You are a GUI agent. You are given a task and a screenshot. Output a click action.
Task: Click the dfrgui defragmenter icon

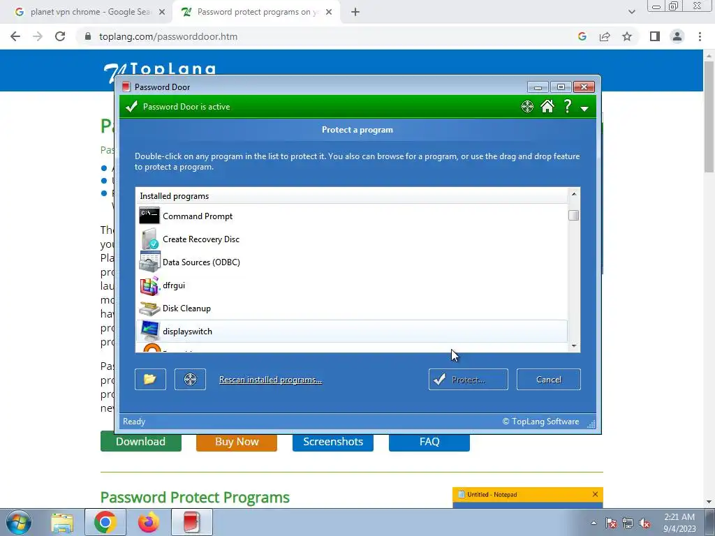coord(149,285)
